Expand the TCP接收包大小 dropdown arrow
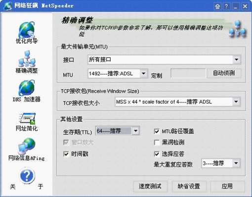 coord(236,101)
